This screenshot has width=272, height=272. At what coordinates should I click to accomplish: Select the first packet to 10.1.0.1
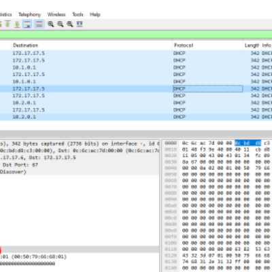[x=136, y=67]
